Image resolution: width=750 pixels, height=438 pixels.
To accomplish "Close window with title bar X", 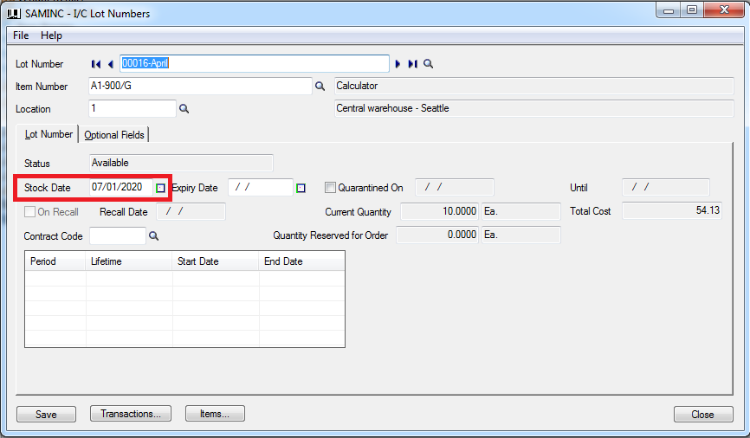I will pyautogui.click(x=724, y=10).
